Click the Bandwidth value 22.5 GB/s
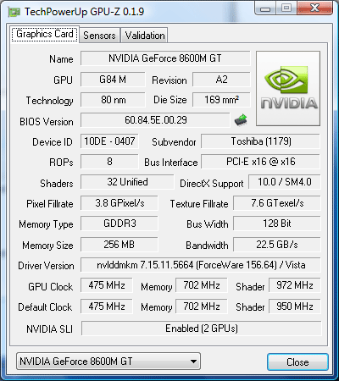 click(277, 245)
